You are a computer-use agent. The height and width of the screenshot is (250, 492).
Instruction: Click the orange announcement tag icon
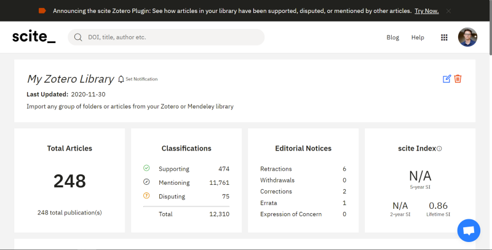42,11
